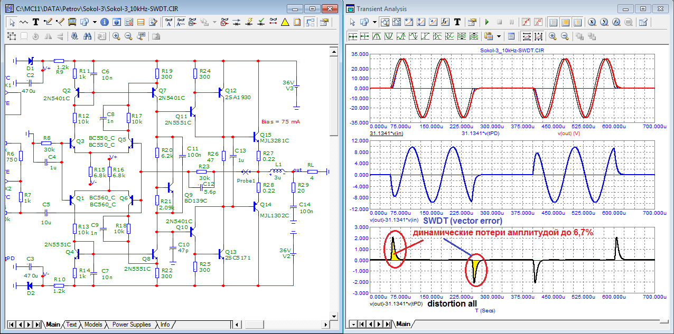
Task: Open the Info page tab
Action: [x=165, y=325]
